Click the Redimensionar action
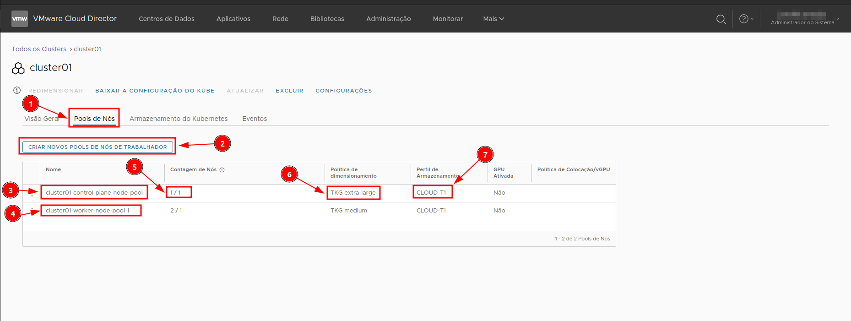 tap(56, 91)
